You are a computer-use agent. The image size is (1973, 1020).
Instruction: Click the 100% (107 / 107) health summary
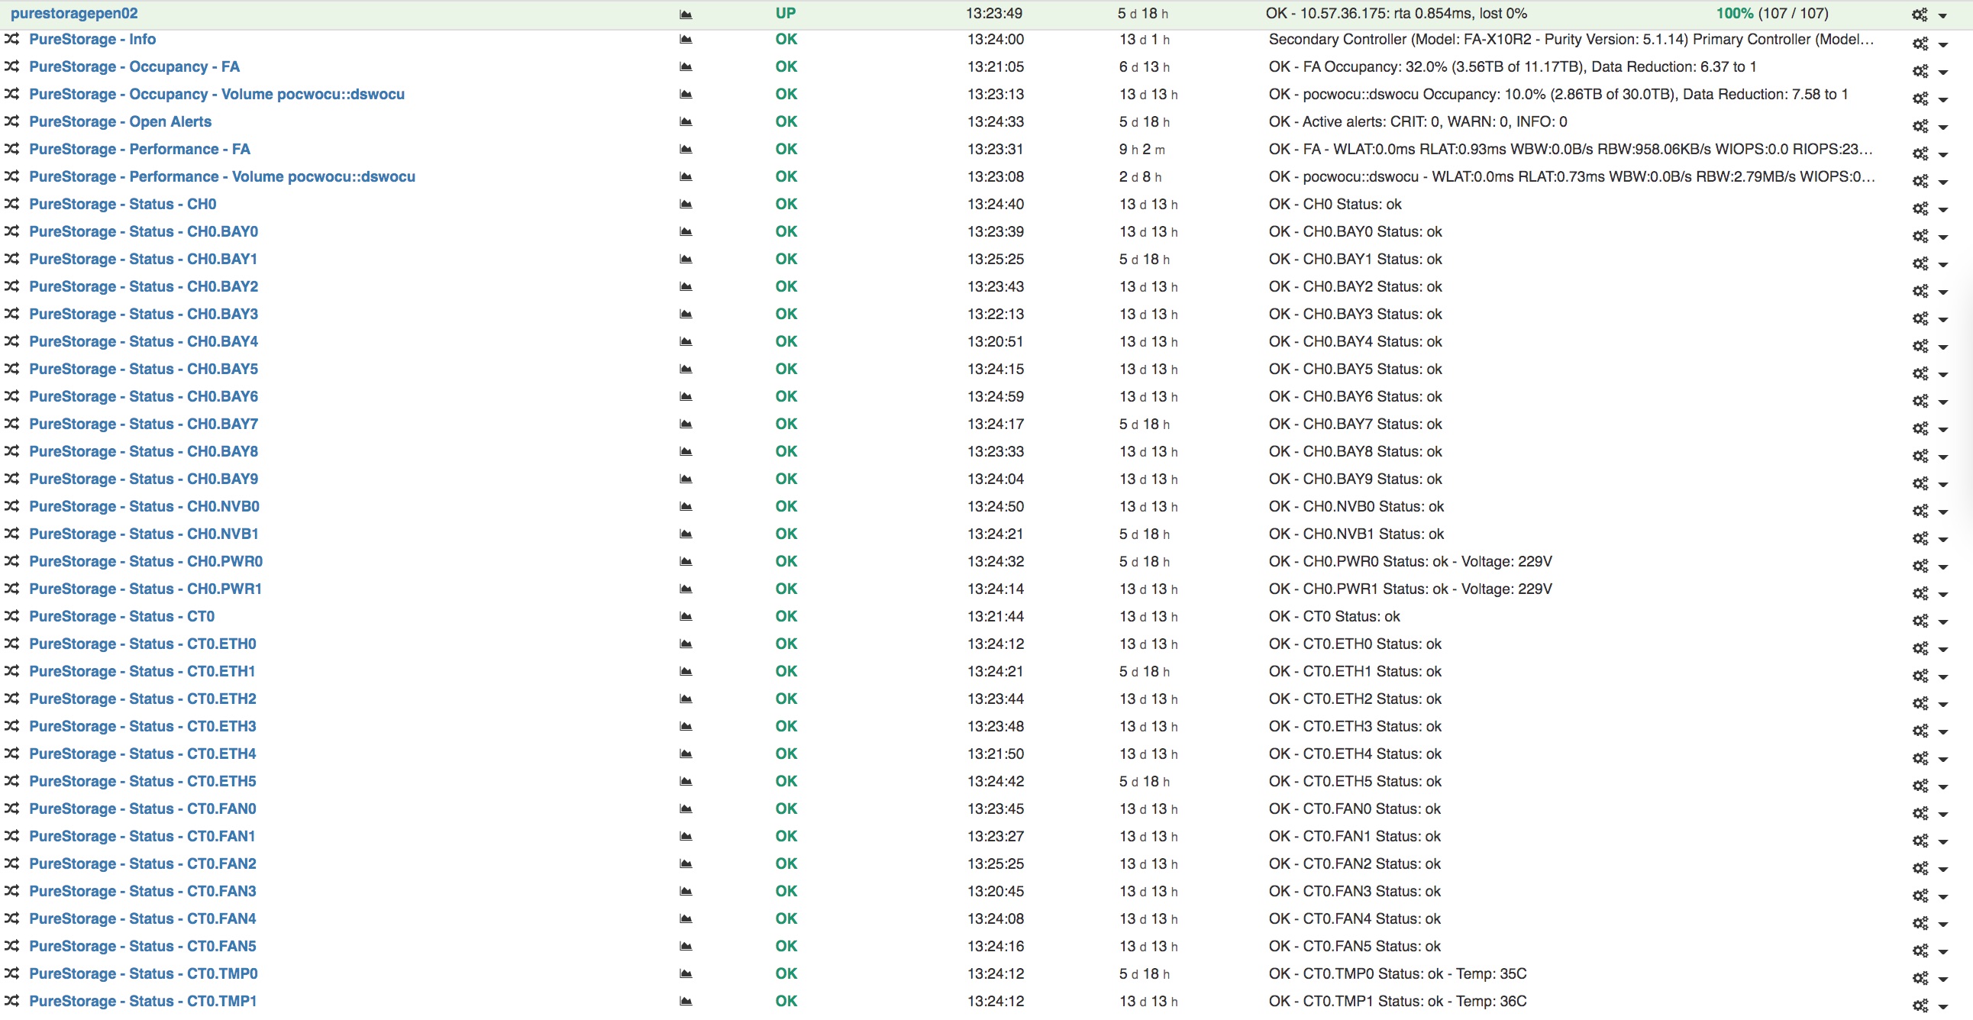pyautogui.click(x=1771, y=14)
